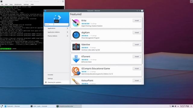The image size is (193, 108).
Task: Open the Bookmarks menu in Konsole
Action: [x=18, y=4]
